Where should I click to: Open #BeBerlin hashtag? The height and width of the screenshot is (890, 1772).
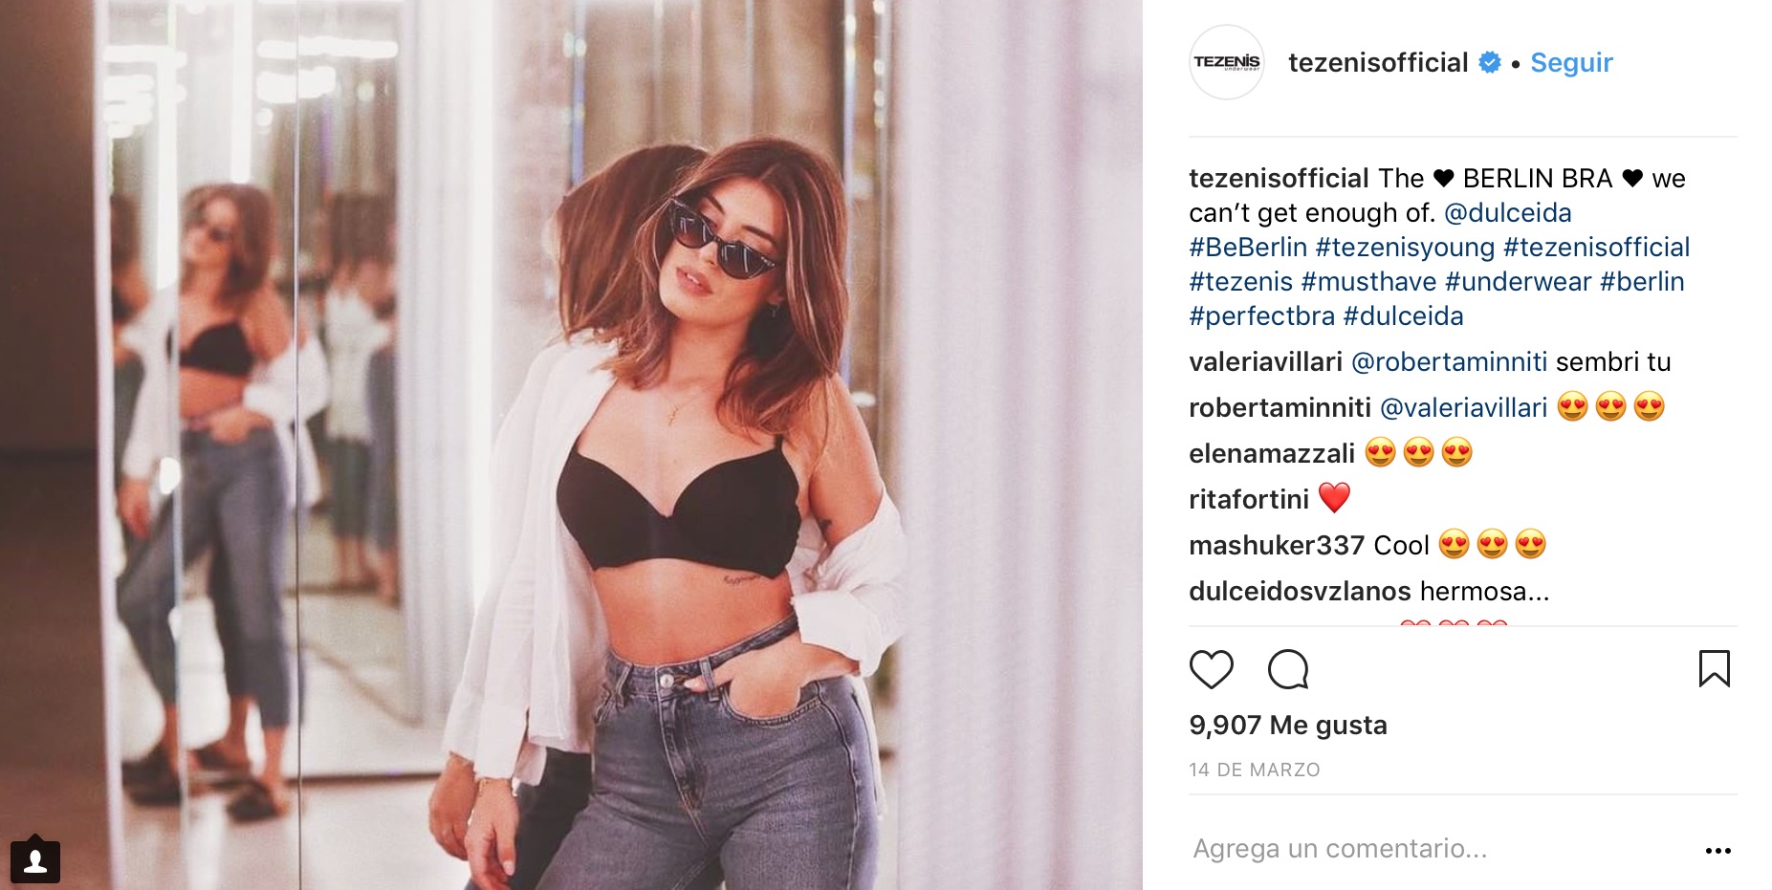pyautogui.click(x=1247, y=247)
